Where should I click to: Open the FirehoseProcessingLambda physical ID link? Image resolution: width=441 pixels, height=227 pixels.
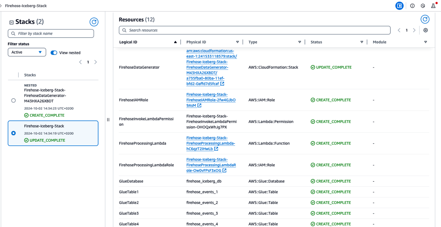point(211,143)
